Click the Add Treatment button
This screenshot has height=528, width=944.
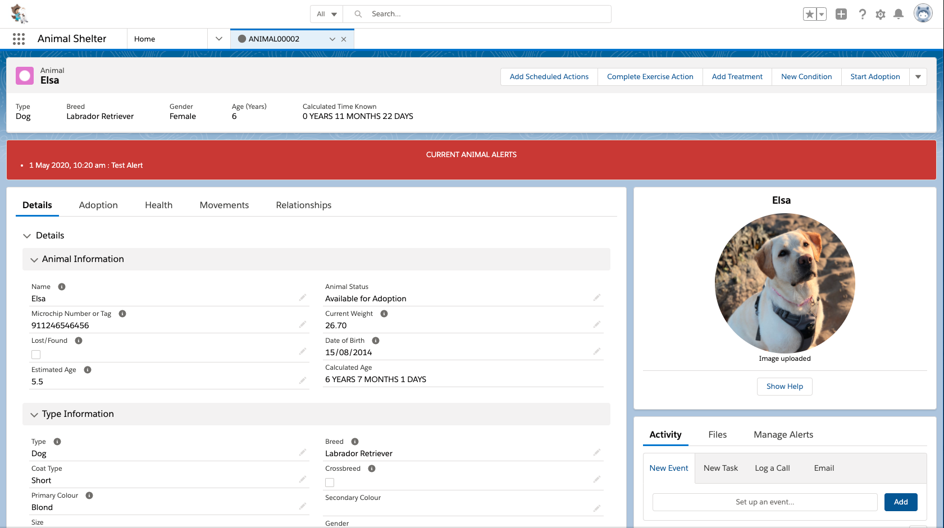point(737,77)
